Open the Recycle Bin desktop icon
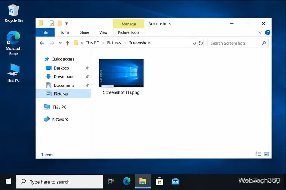Viewport: 286px width, 190px height. click(x=13, y=14)
